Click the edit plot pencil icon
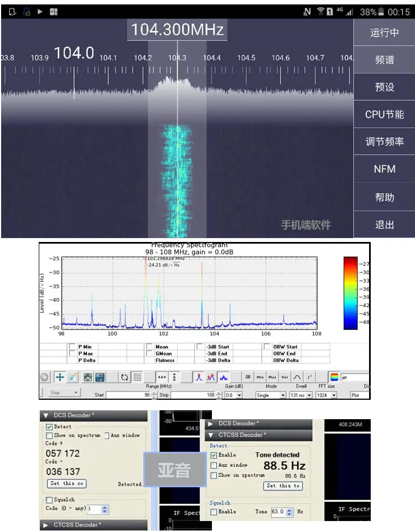Image resolution: width=415 pixels, height=531 pixels. 72,377
